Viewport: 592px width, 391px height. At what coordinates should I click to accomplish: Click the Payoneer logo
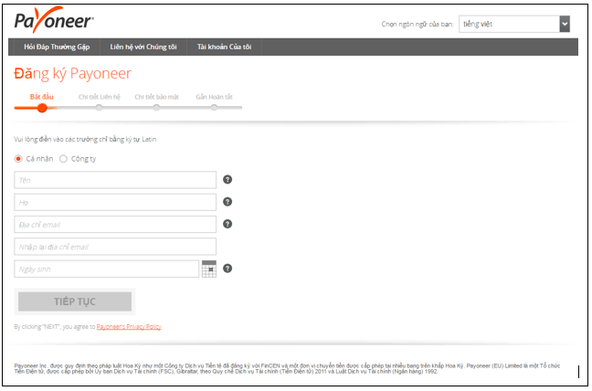(x=54, y=19)
